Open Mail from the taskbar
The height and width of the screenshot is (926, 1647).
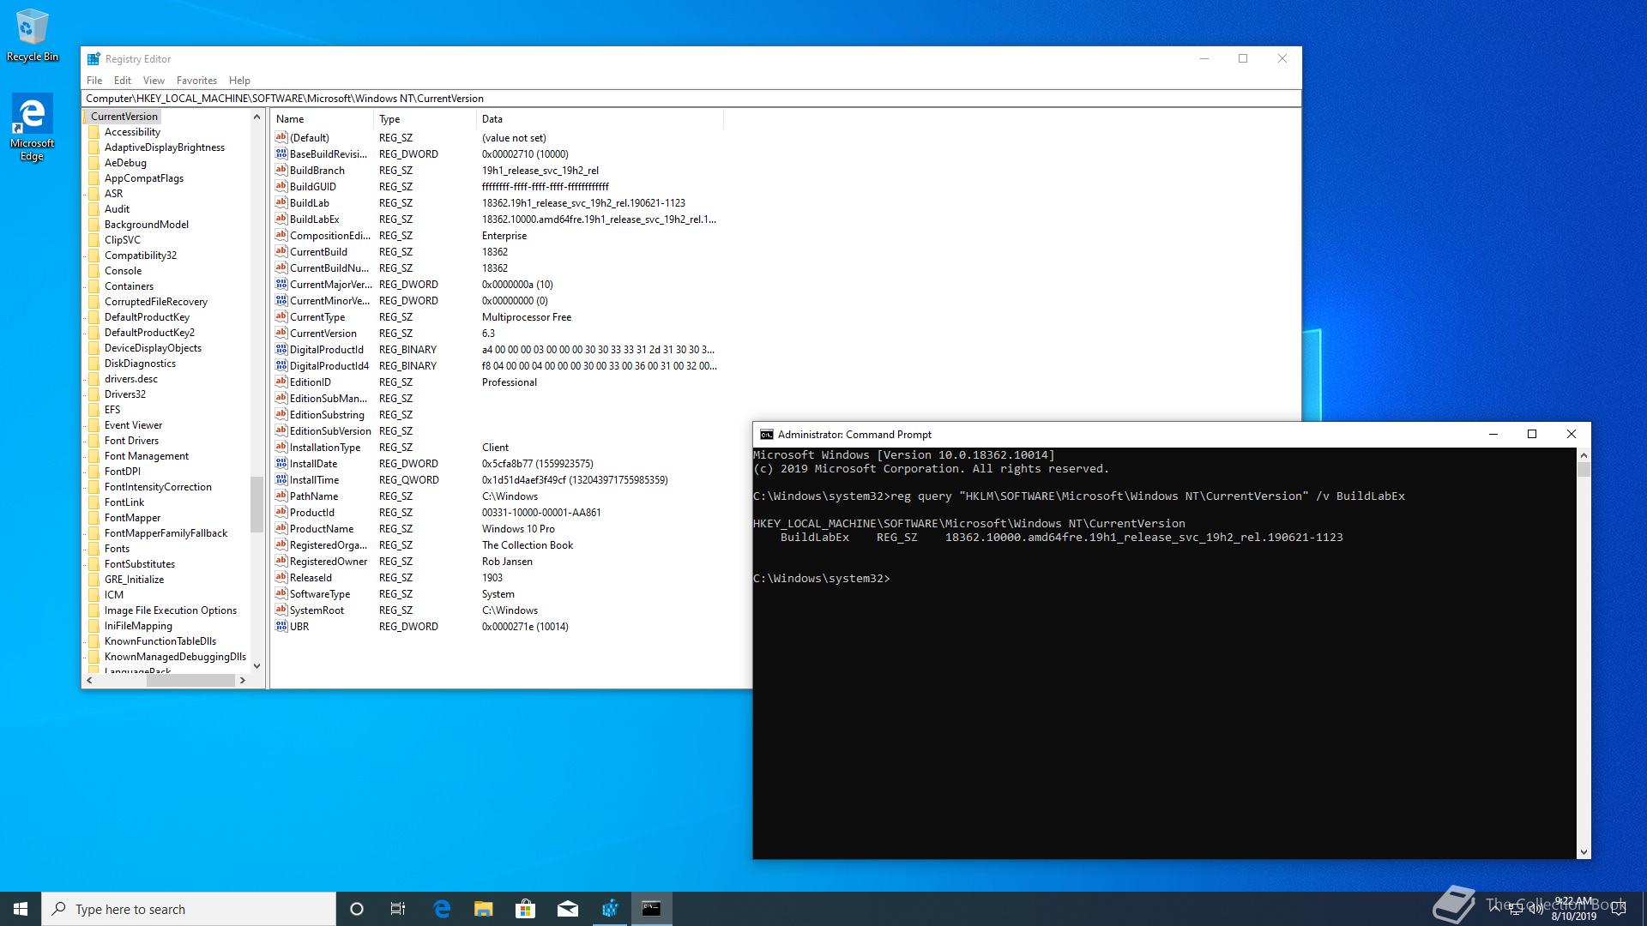[x=567, y=909]
